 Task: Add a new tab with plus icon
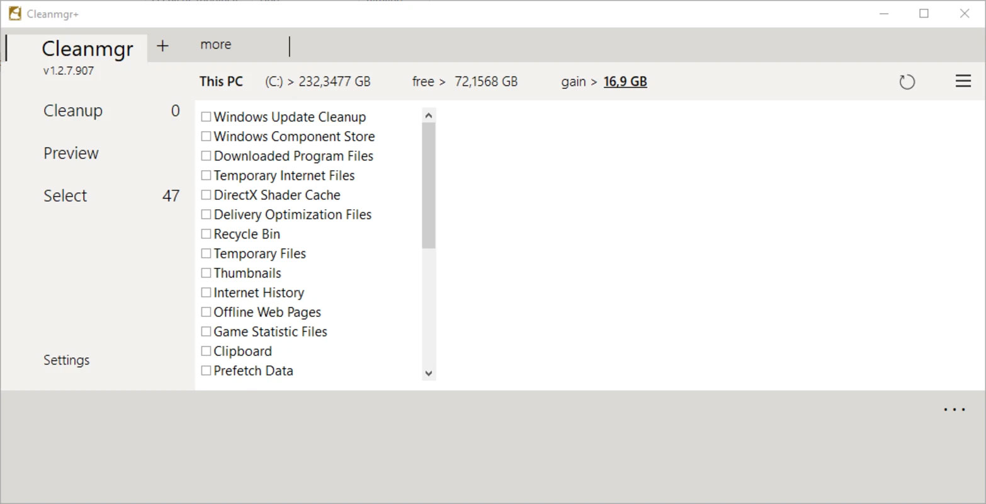pos(162,45)
